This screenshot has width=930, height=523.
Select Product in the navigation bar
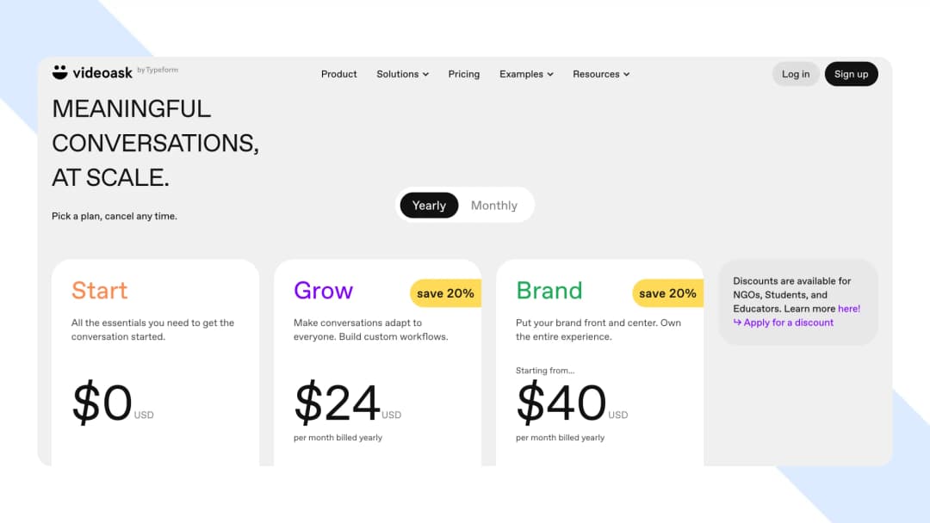[338, 74]
